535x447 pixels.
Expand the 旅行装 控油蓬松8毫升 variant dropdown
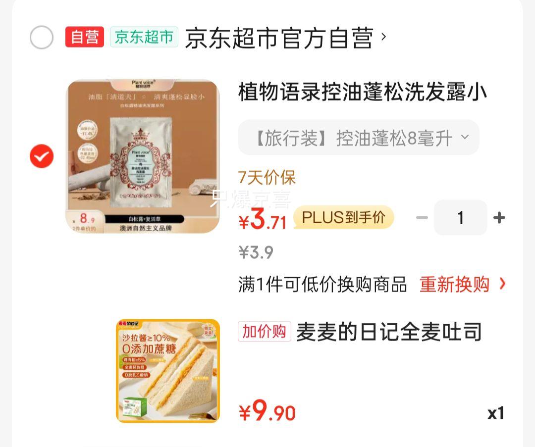pyautogui.click(x=359, y=138)
